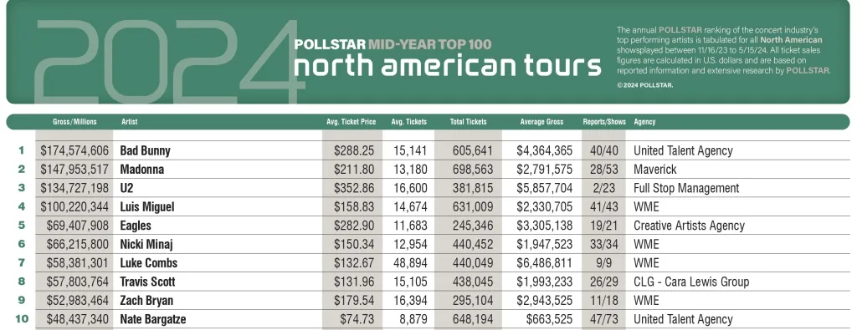This screenshot has height=330, width=857.
Task: Select Nate Bargatze at rank 10
Action: click(x=153, y=319)
